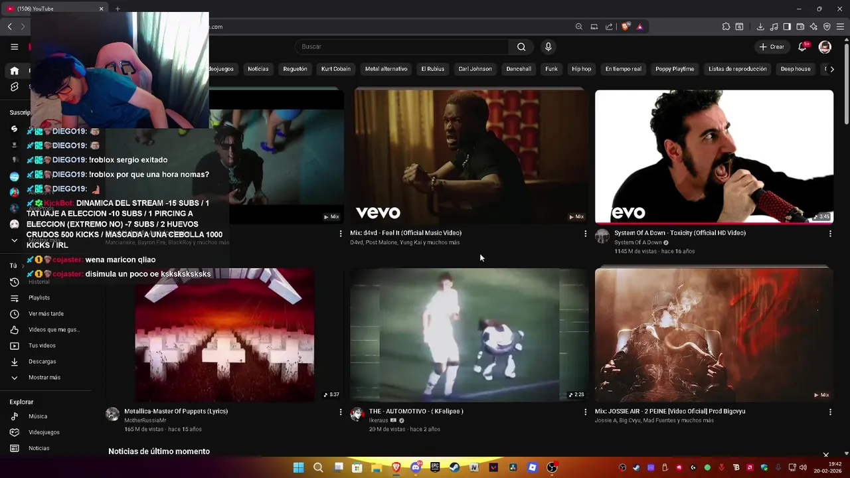Start voice search with the microphone
The width and height of the screenshot is (850, 478).
click(x=548, y=46)
